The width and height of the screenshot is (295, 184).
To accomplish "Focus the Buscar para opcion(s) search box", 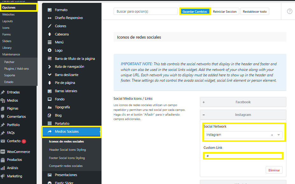I will (x=145, y=11).
